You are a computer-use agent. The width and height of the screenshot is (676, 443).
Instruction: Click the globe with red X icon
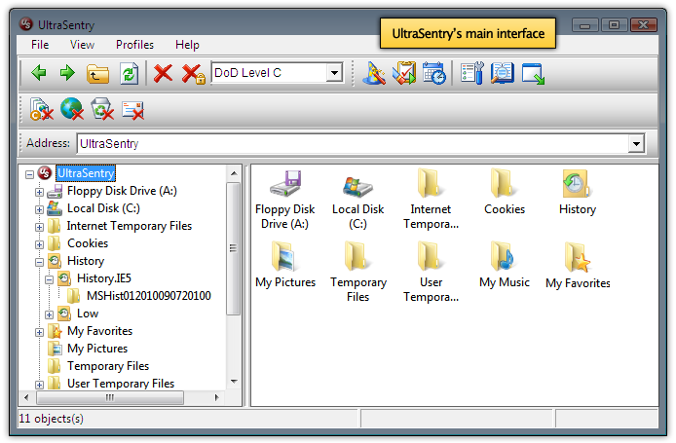coord(72,109)
